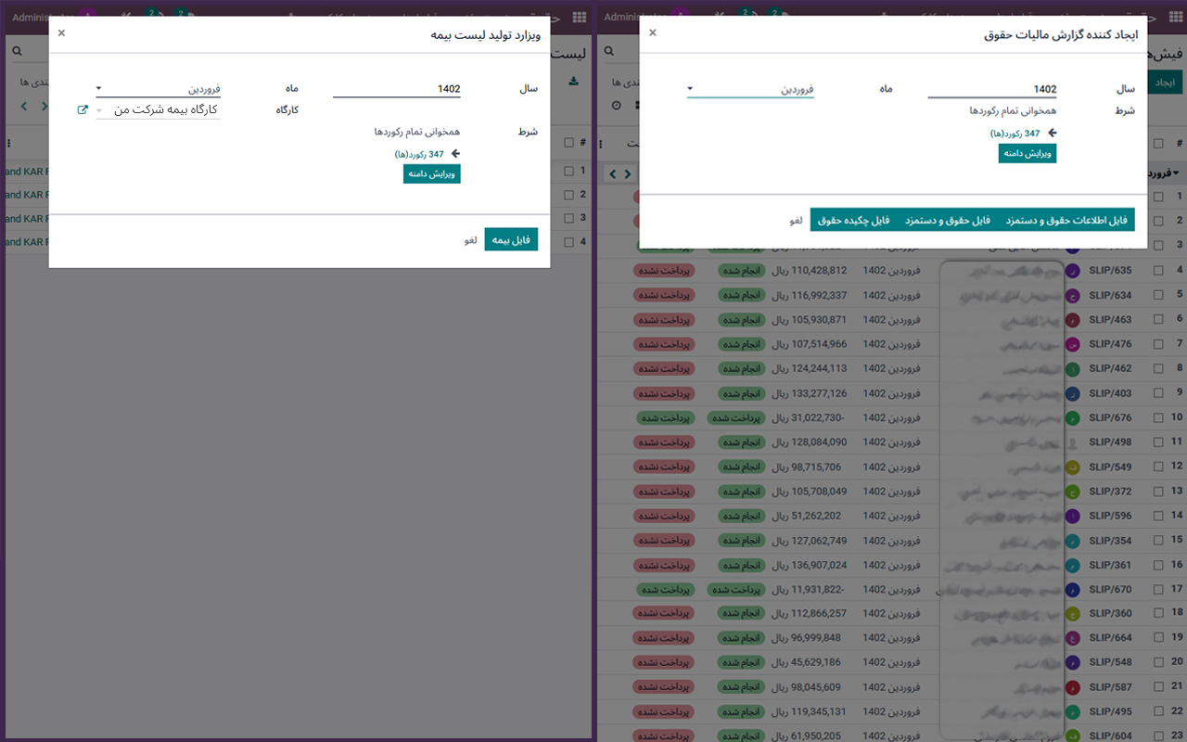Click the download icon in the left window
The width and height of the screenshot is (1187, 742).
coord(573,82)
